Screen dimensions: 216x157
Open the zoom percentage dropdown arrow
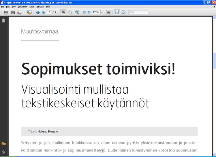click(x=102, y=12)
